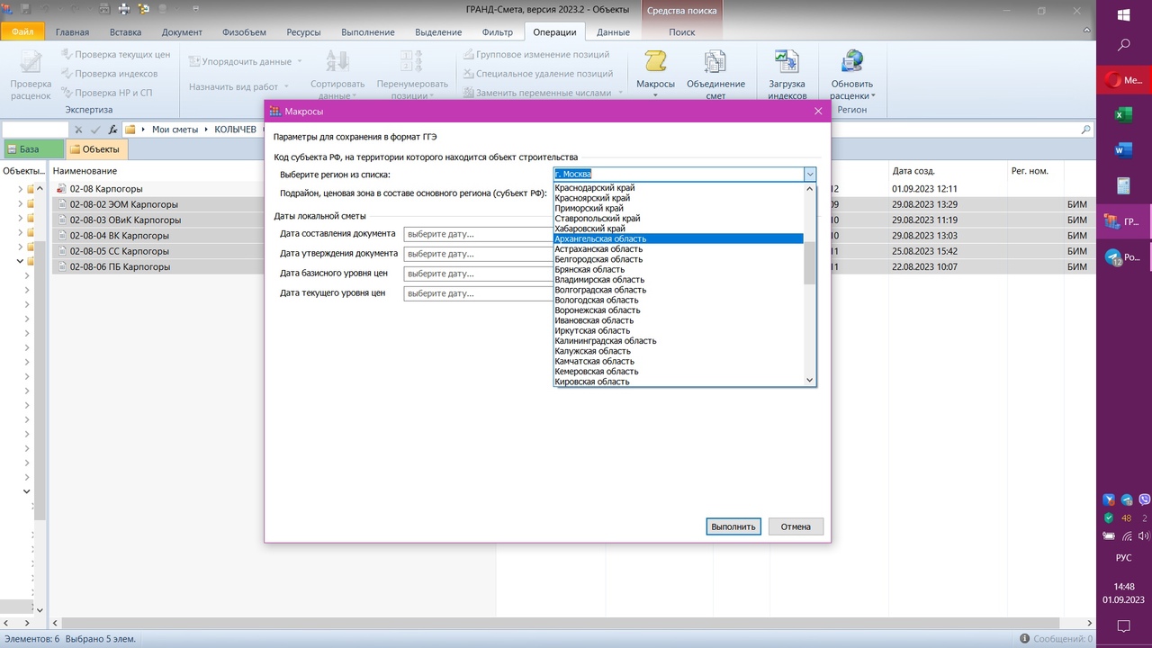Click the Макросы ribbon icon
1152x648 pixels.
coord(655,65)
